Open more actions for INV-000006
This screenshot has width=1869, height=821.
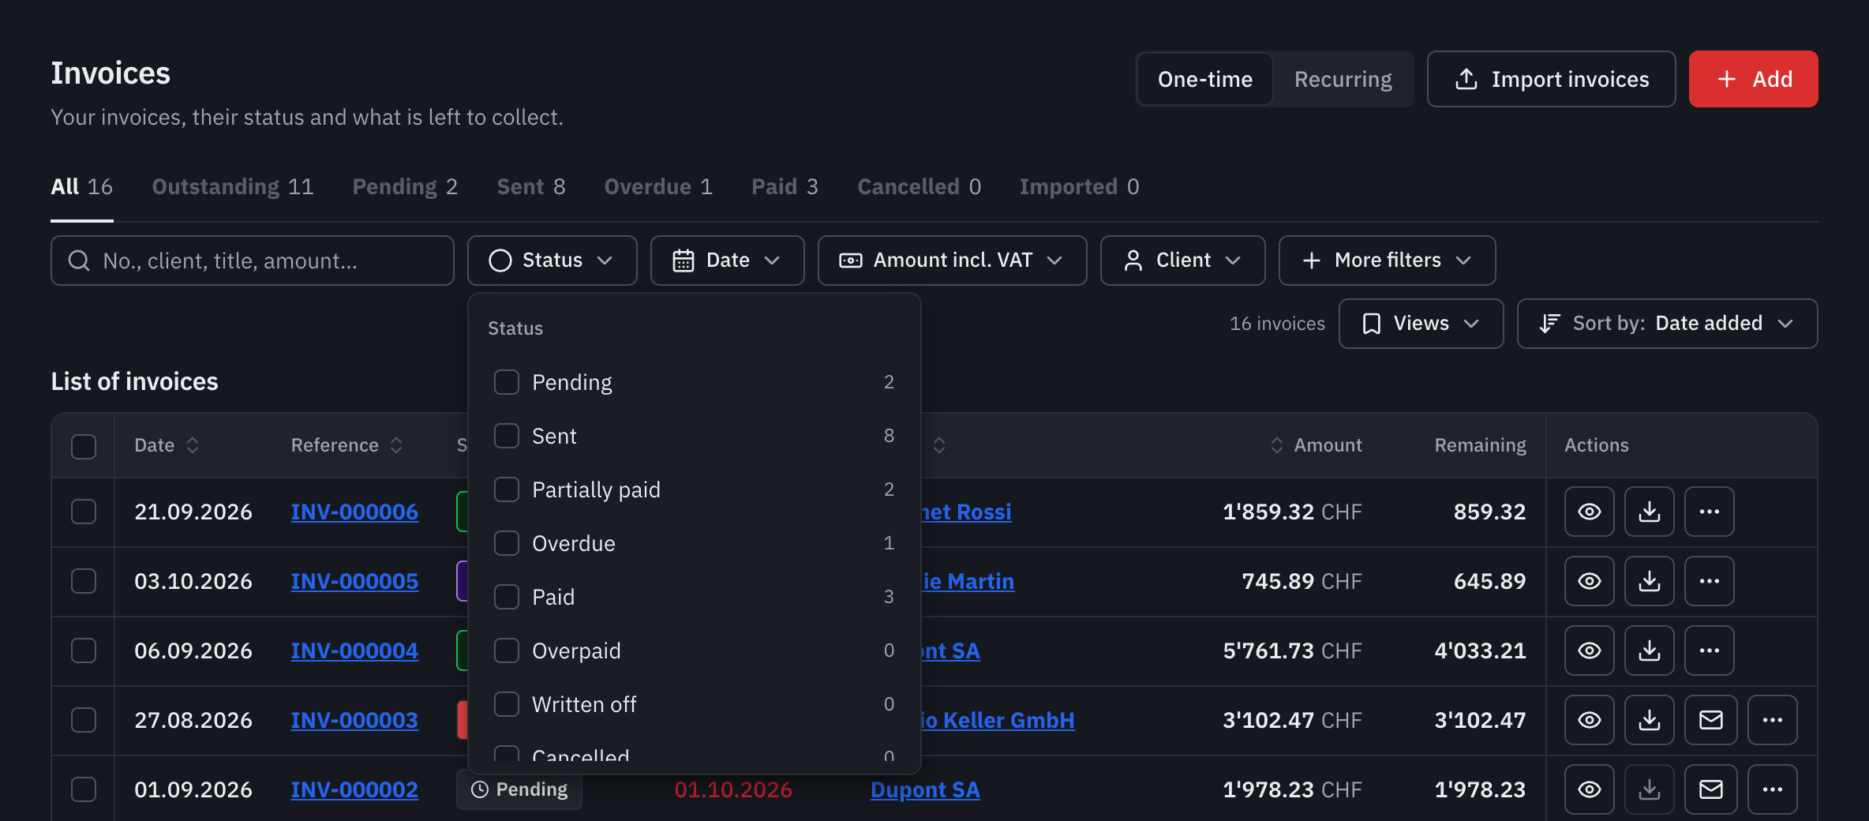1709,512
